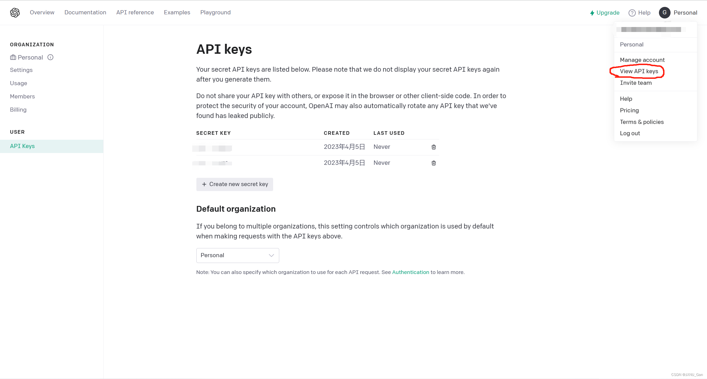707x379 pixels.
Task: Expand the Personal organization dropdown
Action: [238, 255]
